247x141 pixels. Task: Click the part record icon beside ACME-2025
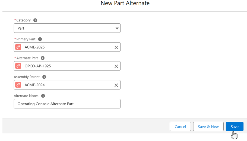(x=18, y=47)
